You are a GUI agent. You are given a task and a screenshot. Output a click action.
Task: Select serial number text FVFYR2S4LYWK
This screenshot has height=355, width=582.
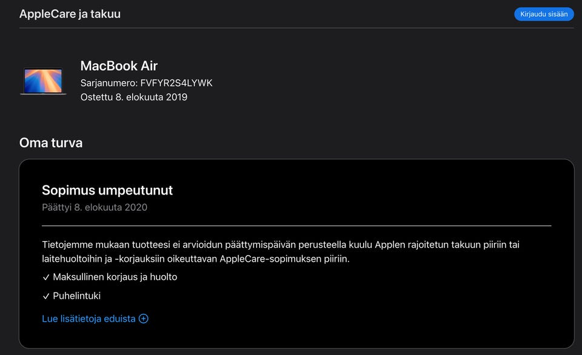coord(176,83)
